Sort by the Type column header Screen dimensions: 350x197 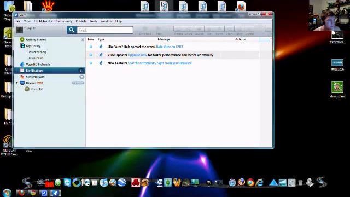pyautogui.click(x=101, y=39)
